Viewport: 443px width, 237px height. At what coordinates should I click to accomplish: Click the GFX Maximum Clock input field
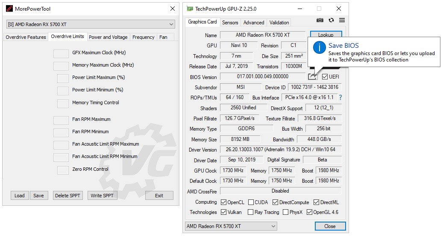pos(61,53)
